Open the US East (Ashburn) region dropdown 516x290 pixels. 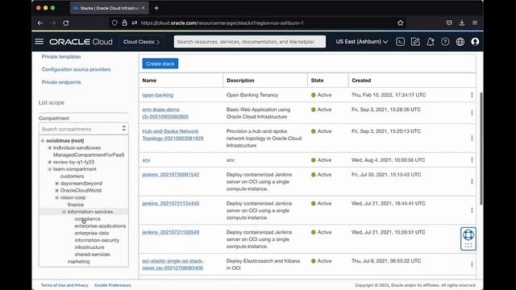coord(362,42)
